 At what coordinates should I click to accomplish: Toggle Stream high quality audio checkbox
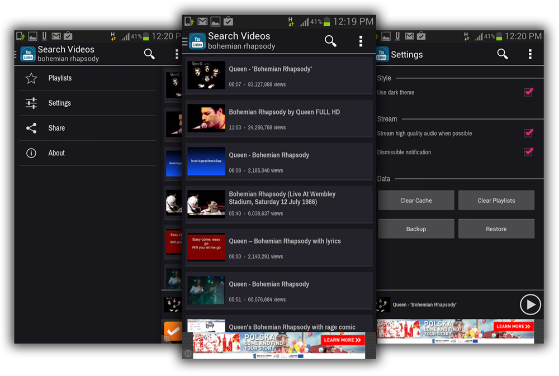[528, 134]
